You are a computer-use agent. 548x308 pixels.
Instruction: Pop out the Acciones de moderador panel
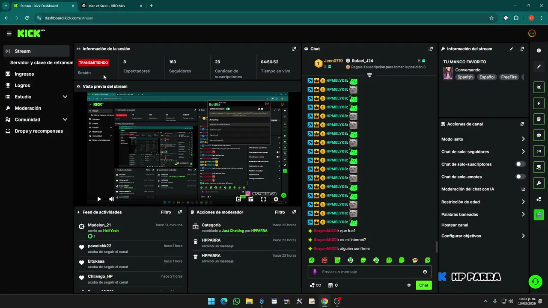click(294, 212)
